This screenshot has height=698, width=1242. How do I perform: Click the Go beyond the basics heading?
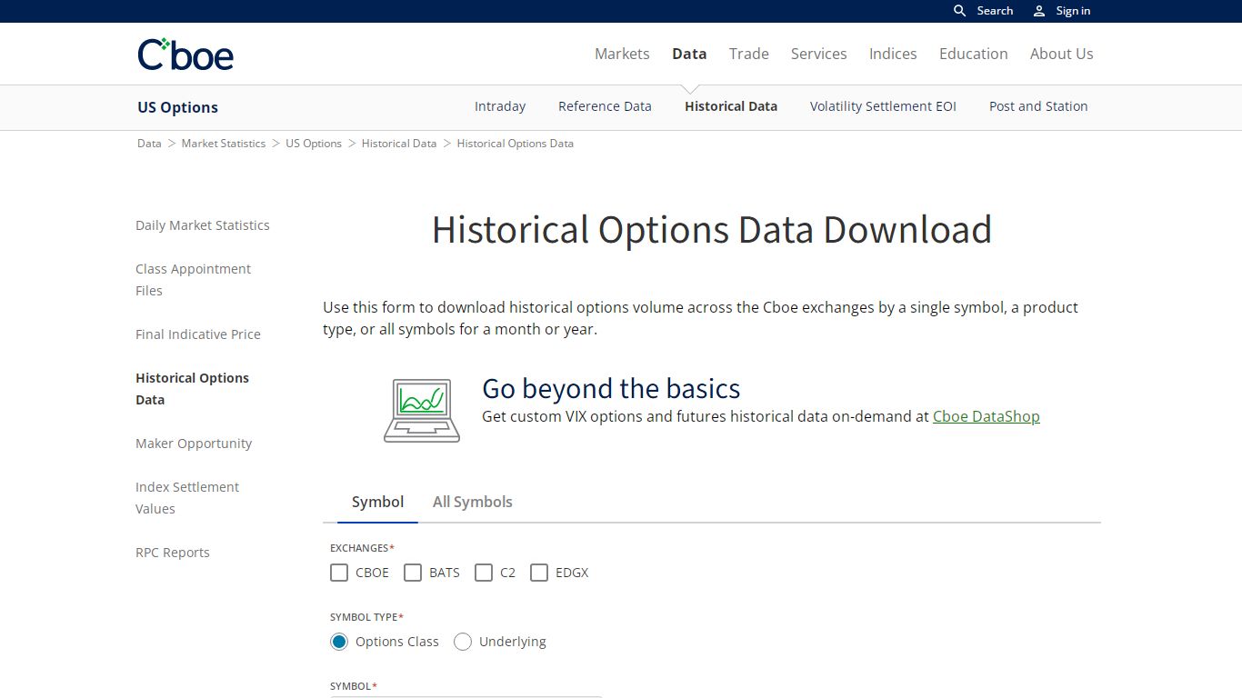point(611,388)
